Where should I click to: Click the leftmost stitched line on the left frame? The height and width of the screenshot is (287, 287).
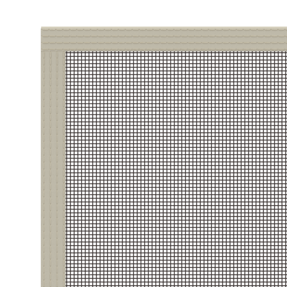[44, 168]
